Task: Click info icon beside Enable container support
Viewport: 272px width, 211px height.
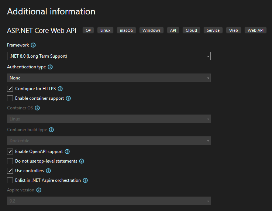Action: coord(68,98)
